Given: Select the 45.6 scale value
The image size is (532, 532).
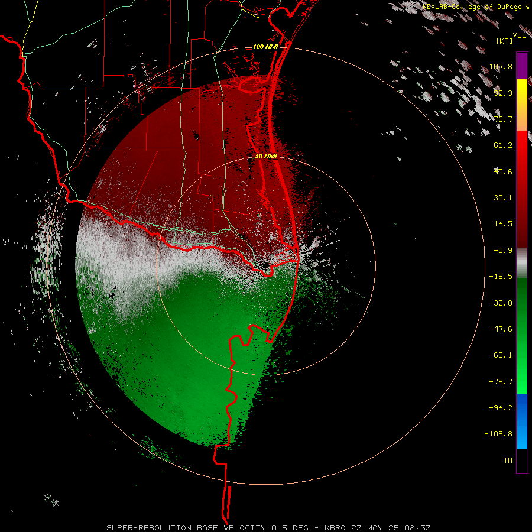Looking at the screenshot, I should (x=503, y=171).
